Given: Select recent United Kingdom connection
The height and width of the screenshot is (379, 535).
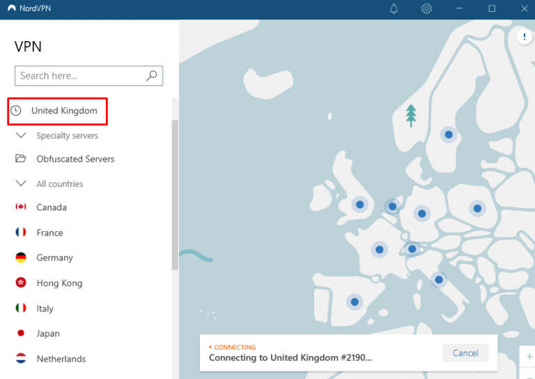Looking at the screenshot, I should click(x=63, y=111).
